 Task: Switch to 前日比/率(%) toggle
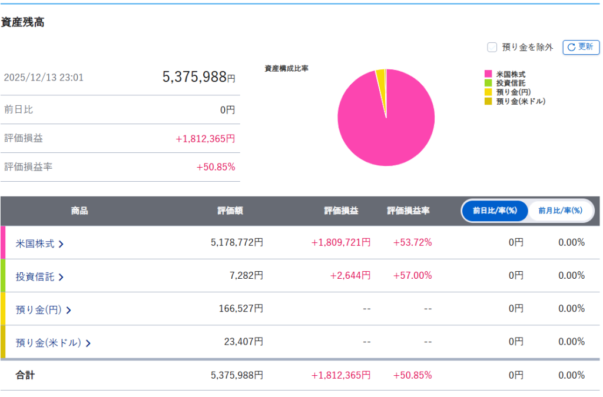(x=495, y=211)
